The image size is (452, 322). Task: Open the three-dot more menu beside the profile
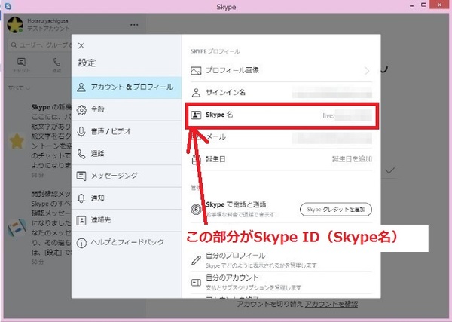(133, 25)
